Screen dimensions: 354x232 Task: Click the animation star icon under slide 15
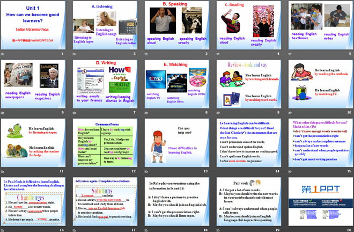pos(290,172)
